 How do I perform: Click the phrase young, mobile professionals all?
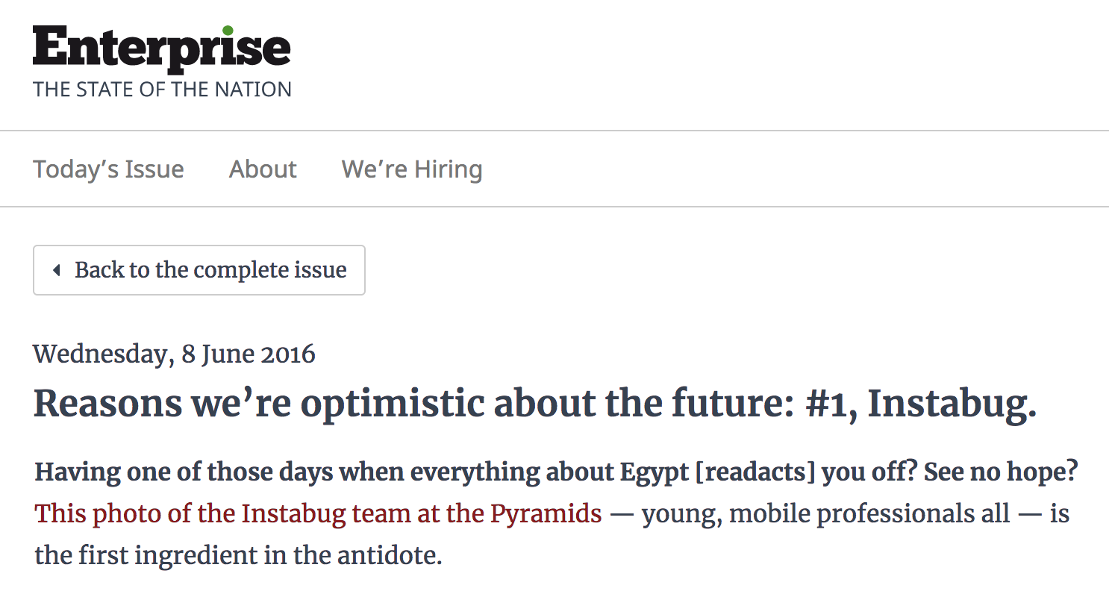point(826,514)
